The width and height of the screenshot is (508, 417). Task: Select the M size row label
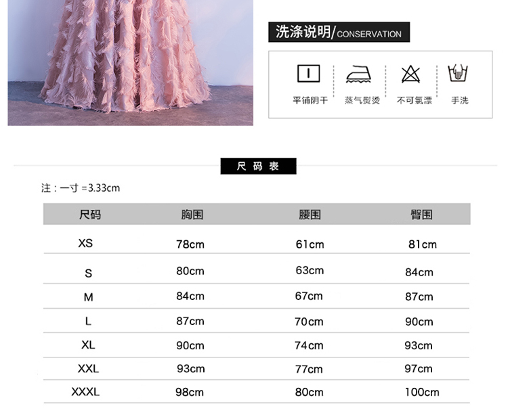click(89, 297)
